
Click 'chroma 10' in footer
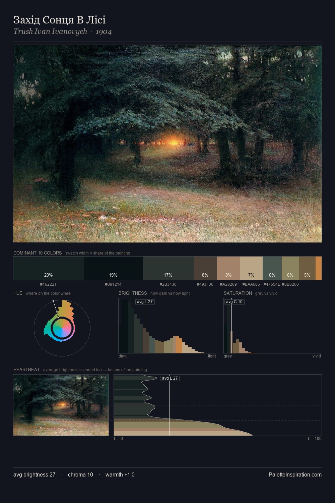(80, 474)
